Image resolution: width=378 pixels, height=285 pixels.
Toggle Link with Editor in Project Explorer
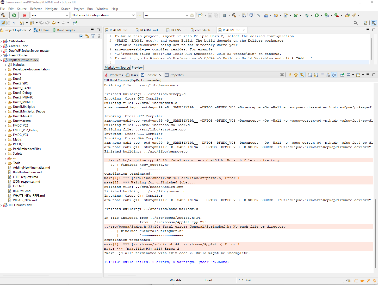87,36
